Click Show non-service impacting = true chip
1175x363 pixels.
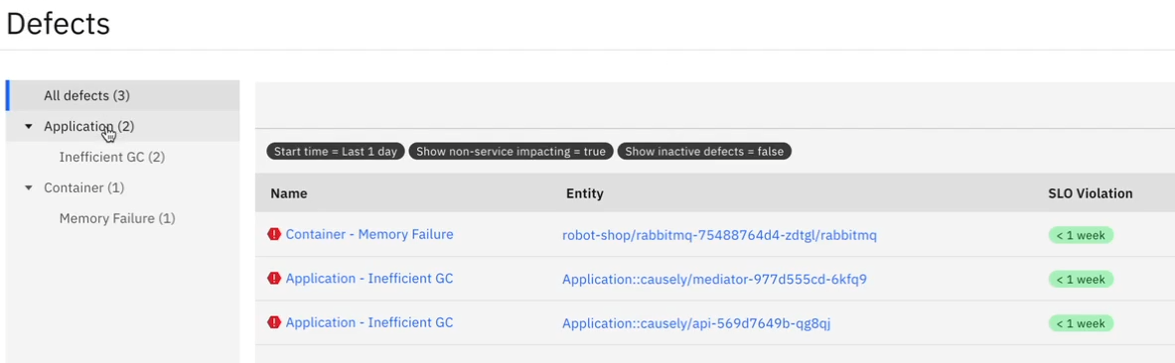512,151
